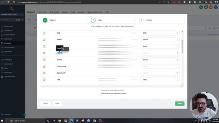219x123 pixels.
Task: Click the browser reload icon
Action: coord(8,2)
